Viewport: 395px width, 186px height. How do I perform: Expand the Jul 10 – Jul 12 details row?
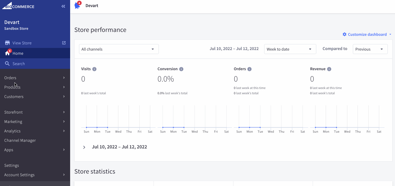point(84,147)
